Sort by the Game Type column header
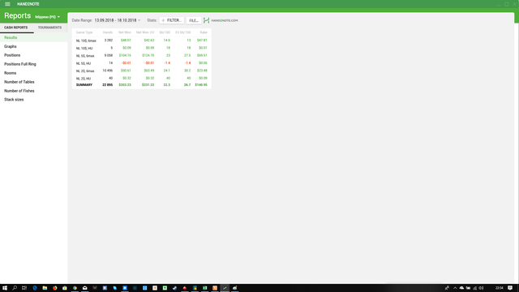 84,32
